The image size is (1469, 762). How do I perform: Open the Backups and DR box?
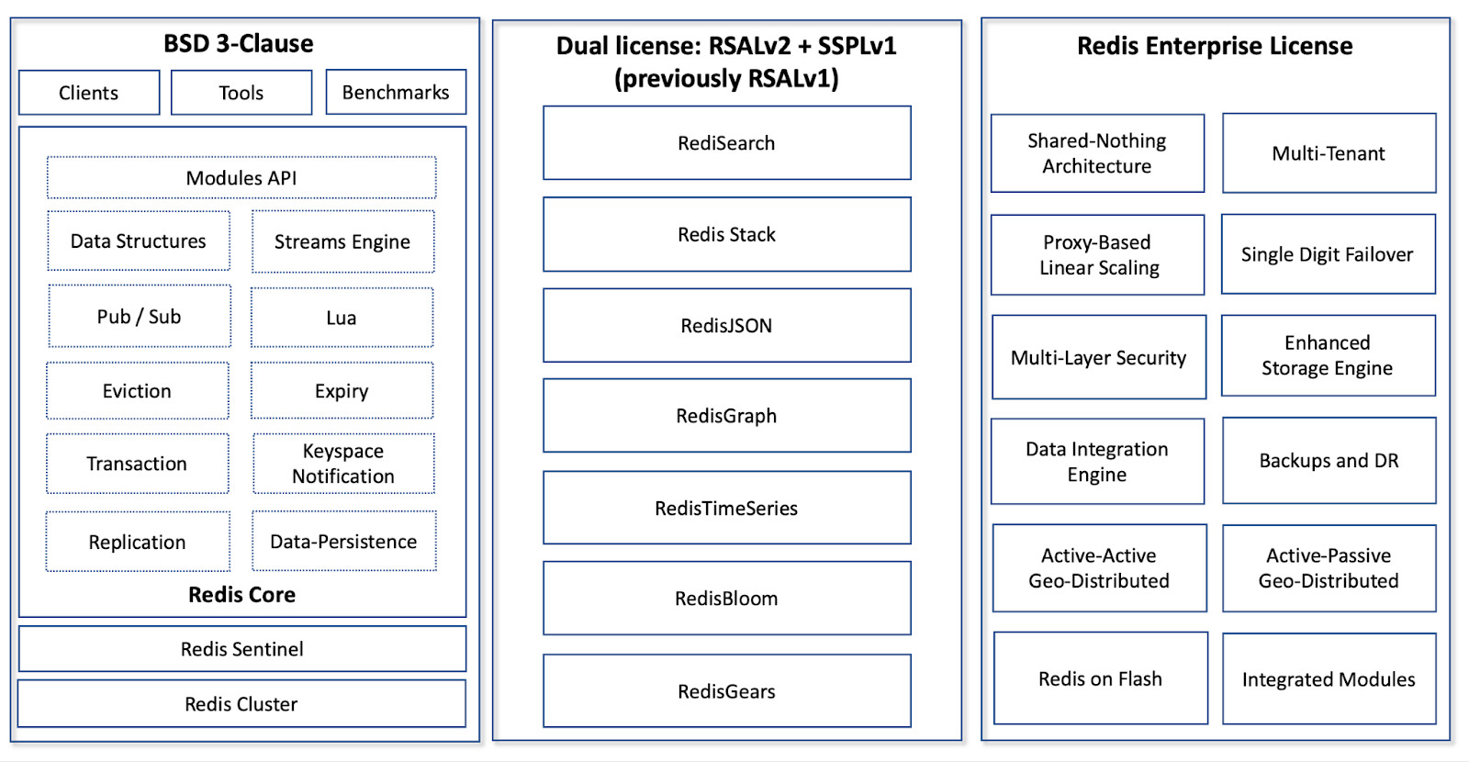tap(1329, 461)
